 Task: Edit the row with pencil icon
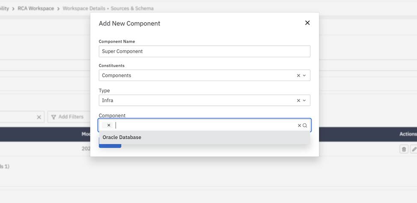click(x=414, y=149)
